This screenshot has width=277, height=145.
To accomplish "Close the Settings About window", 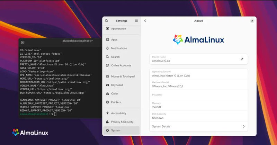I will [252, 21].
